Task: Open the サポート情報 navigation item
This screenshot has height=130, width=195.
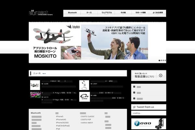Action: 140,13
